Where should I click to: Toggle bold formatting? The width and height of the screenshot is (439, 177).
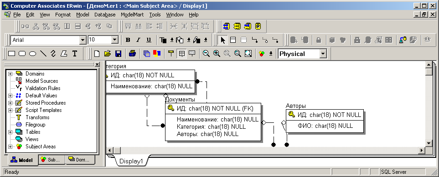pos(128,40)
